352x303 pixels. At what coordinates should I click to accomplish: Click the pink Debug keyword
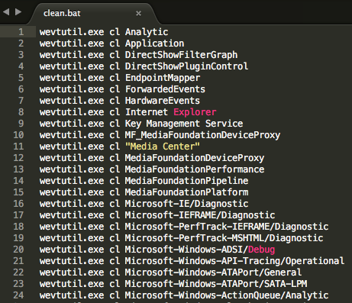(x=262, y=250)
